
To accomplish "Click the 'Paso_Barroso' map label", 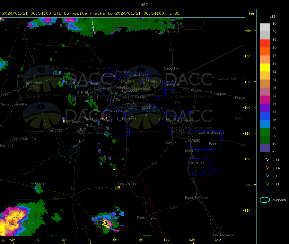I will (x=197, y=198).
